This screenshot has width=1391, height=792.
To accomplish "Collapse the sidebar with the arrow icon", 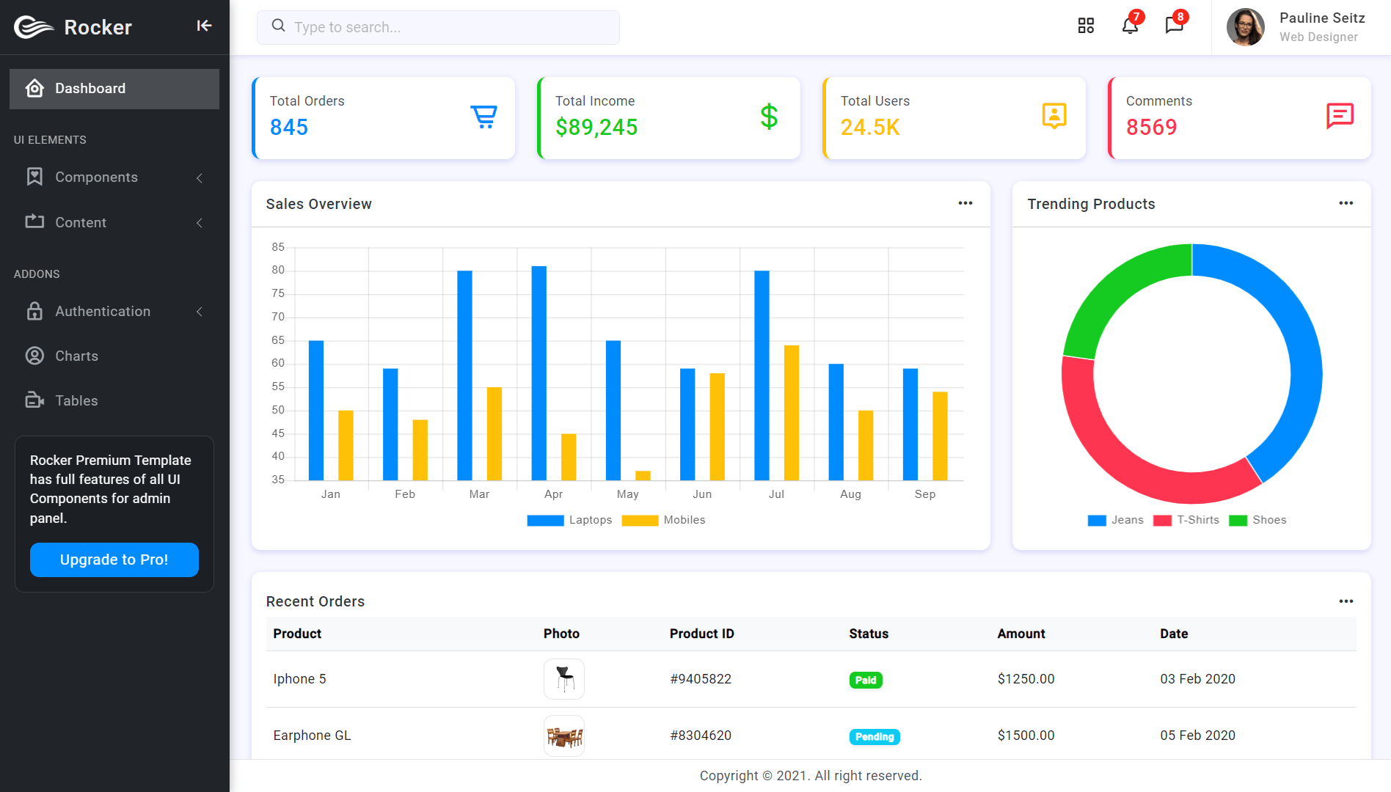I will (x=204, y=26).
